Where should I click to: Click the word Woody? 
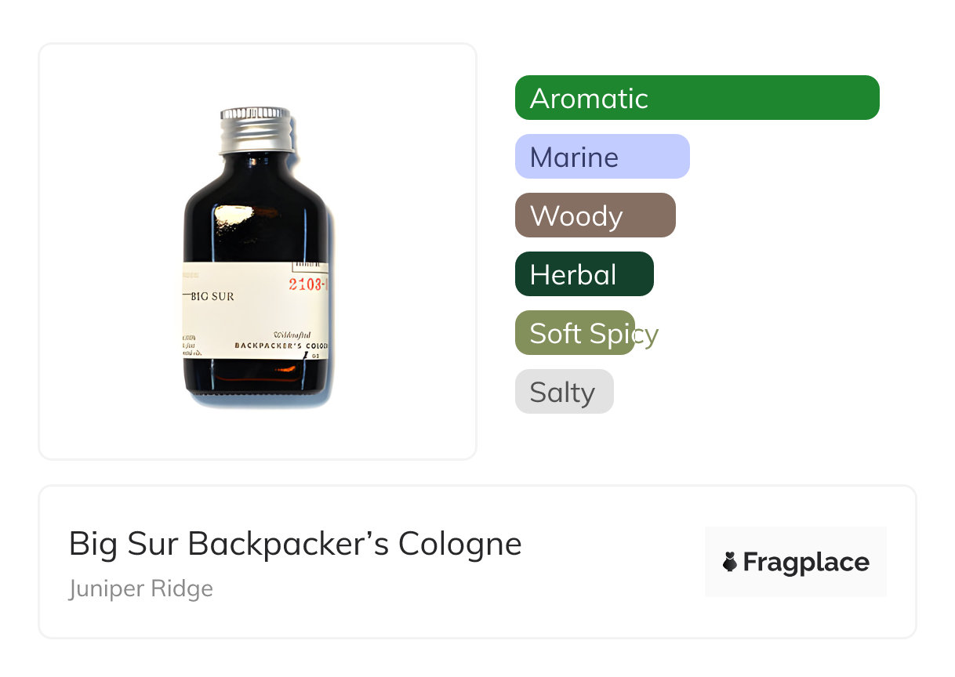pyautogui.click(x=576, y=215)
